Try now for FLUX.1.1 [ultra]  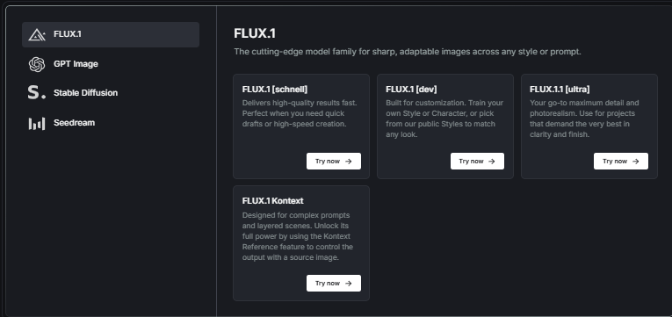(620, 161)
